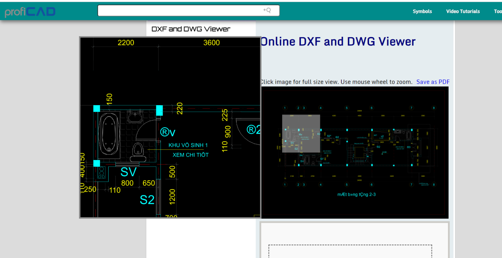Click the dashed file drop area

(350, 251)
